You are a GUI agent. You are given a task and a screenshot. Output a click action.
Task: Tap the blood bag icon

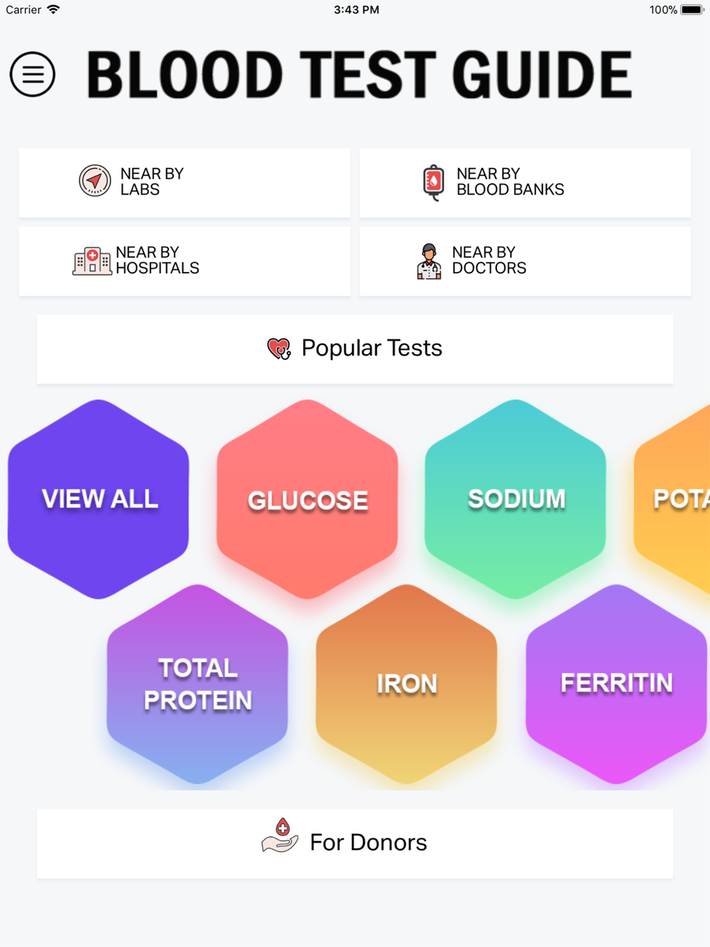pos(433,182)
